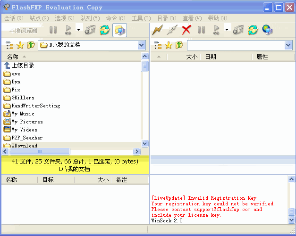Screen dimensions: 296x236
Task: Toggle the local/remote browser switch icon in left pane
Action: click(119, 30)
